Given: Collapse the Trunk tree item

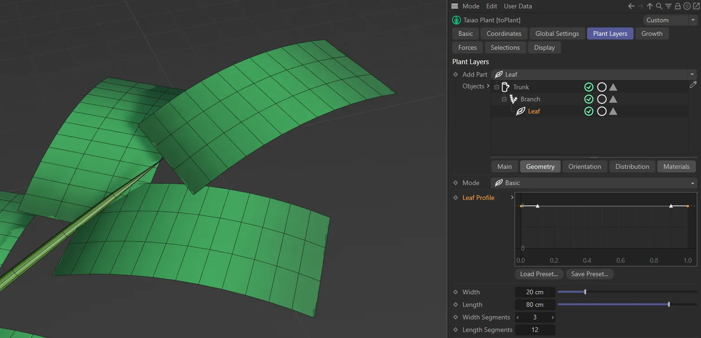Looking at the screenshot, I should pos(496,87).
